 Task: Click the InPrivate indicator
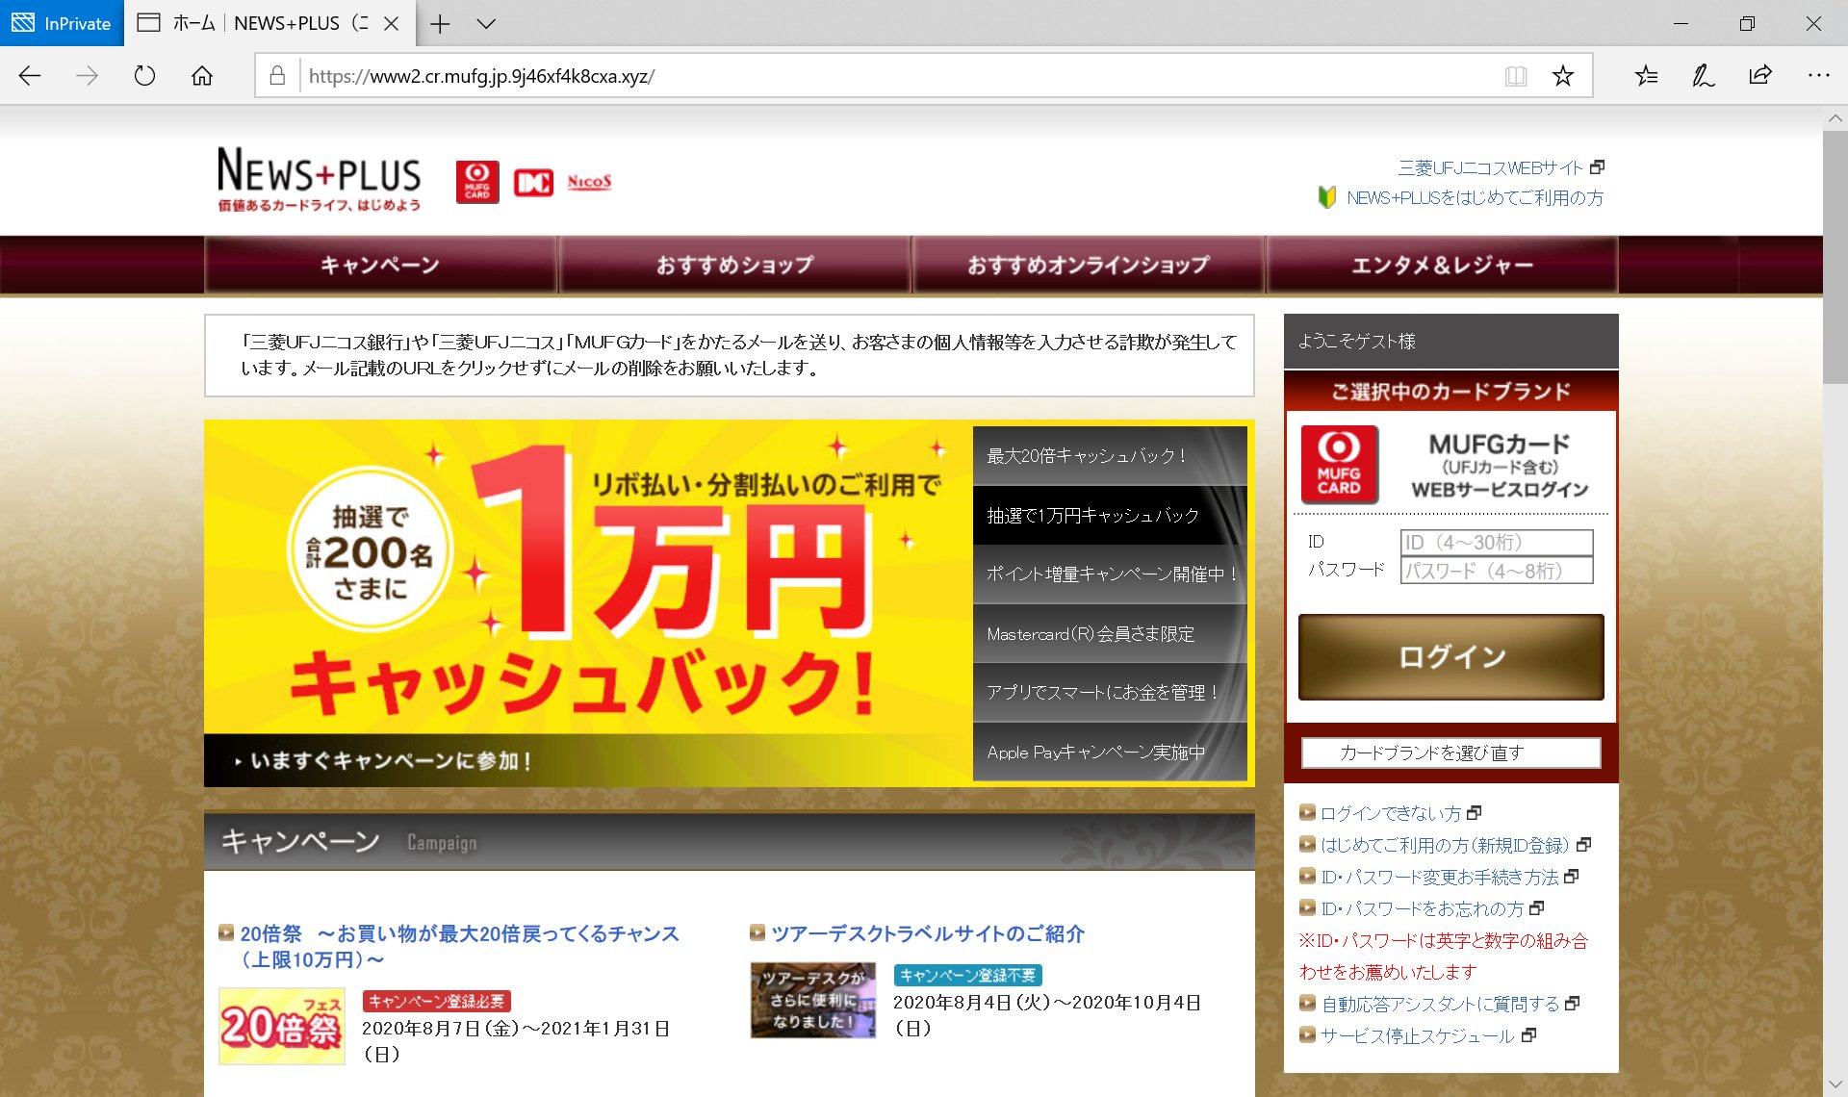[63, 23]
